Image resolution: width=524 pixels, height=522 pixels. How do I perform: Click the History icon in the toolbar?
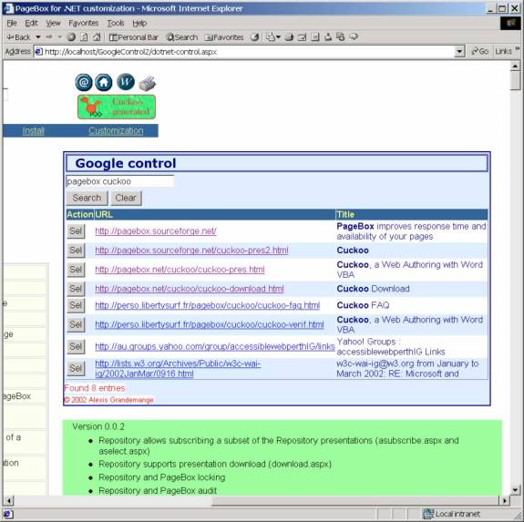point(255,37)
